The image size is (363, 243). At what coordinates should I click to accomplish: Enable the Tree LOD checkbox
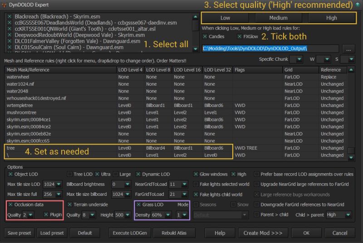[x=69, y=174]
